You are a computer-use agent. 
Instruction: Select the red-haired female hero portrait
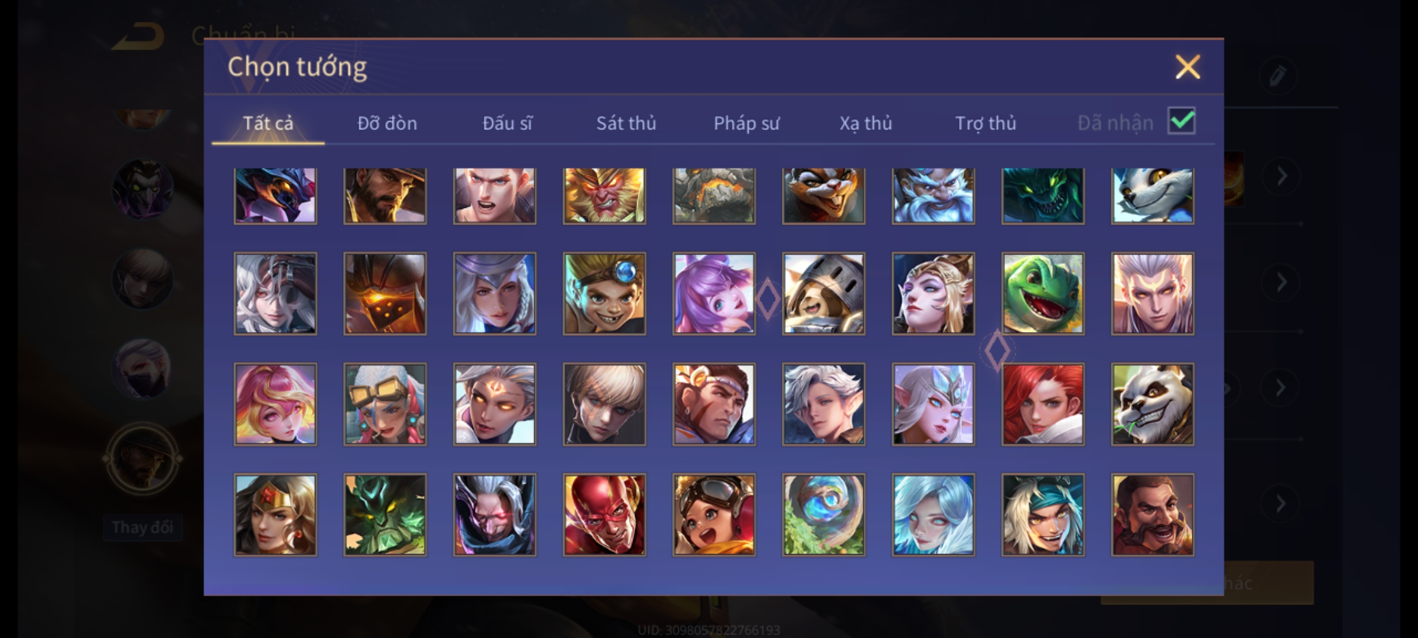1043,404
